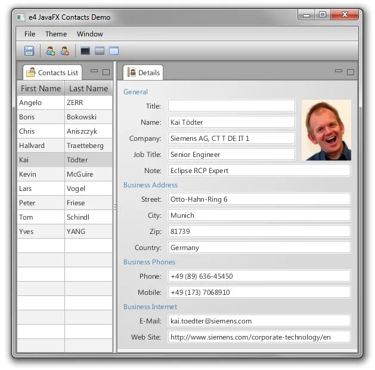Click the Business Phones section heading

click(x=149, y=262)
